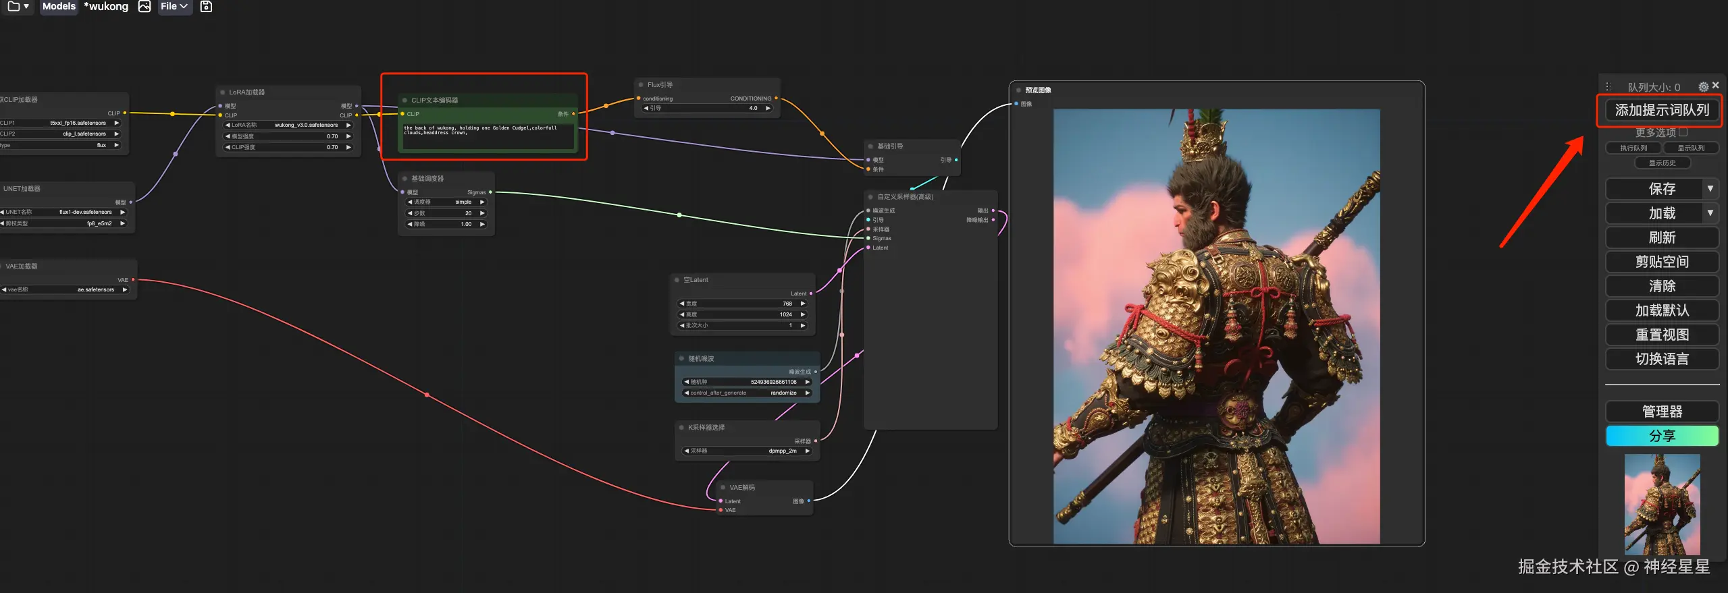Open the folder menu in the top bar
The height and width of the screenshot is (593, 1728).
click(x=18, y=6)
